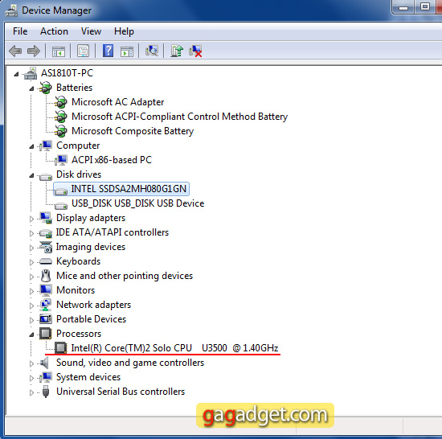Open the Help menu

pos(124,31)
